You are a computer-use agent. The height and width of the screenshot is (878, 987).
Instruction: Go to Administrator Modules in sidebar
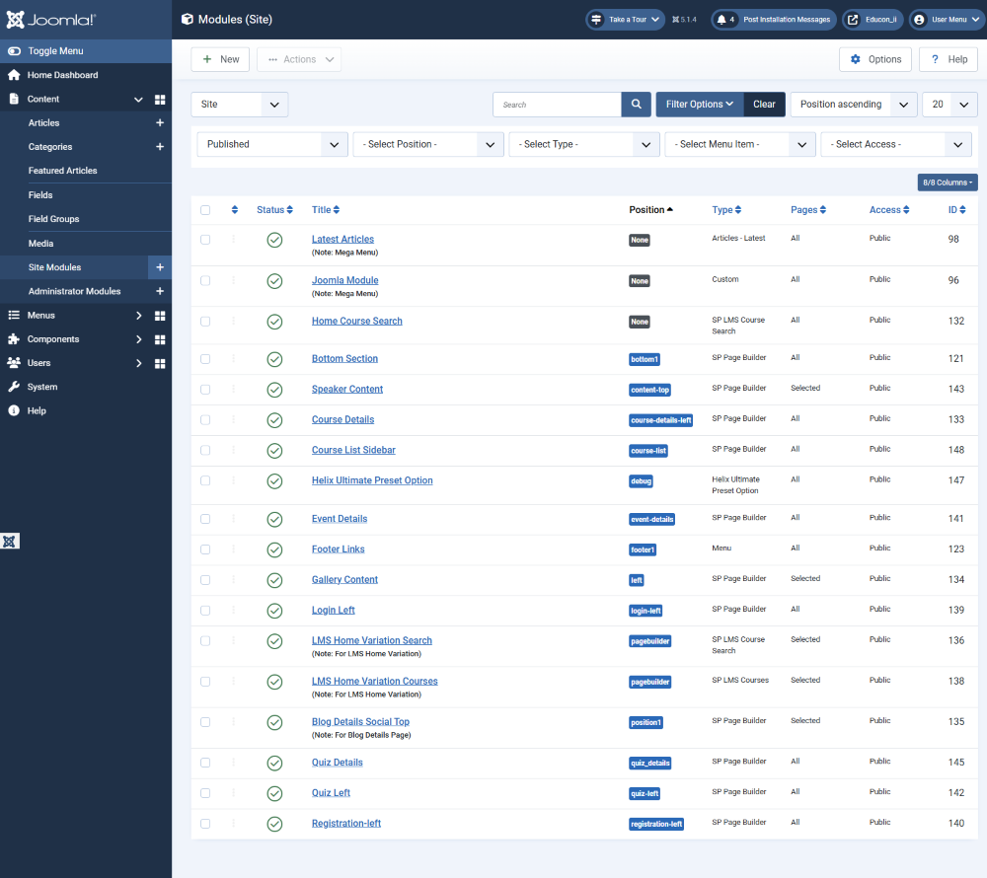click(x=74, y=291)
